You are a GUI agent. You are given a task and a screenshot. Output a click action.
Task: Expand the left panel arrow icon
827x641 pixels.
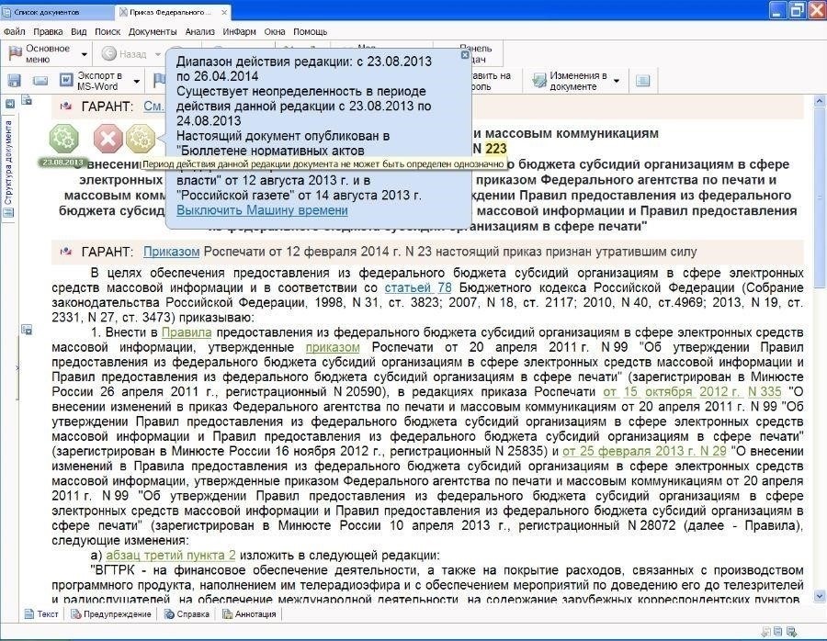click(9, 104)
